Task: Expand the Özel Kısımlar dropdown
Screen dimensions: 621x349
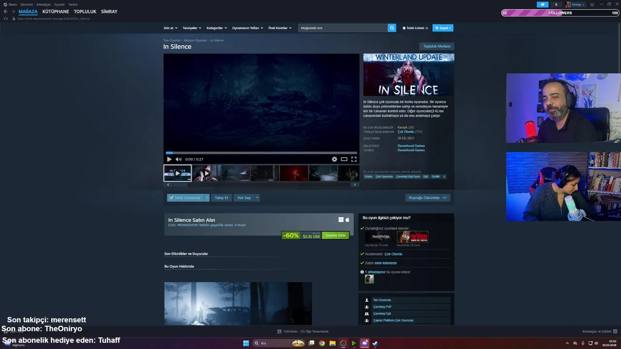Action: click(280, 28)
